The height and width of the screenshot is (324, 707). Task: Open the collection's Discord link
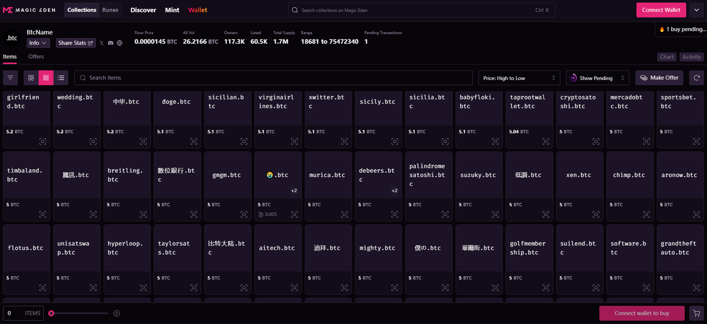[110, 43]
